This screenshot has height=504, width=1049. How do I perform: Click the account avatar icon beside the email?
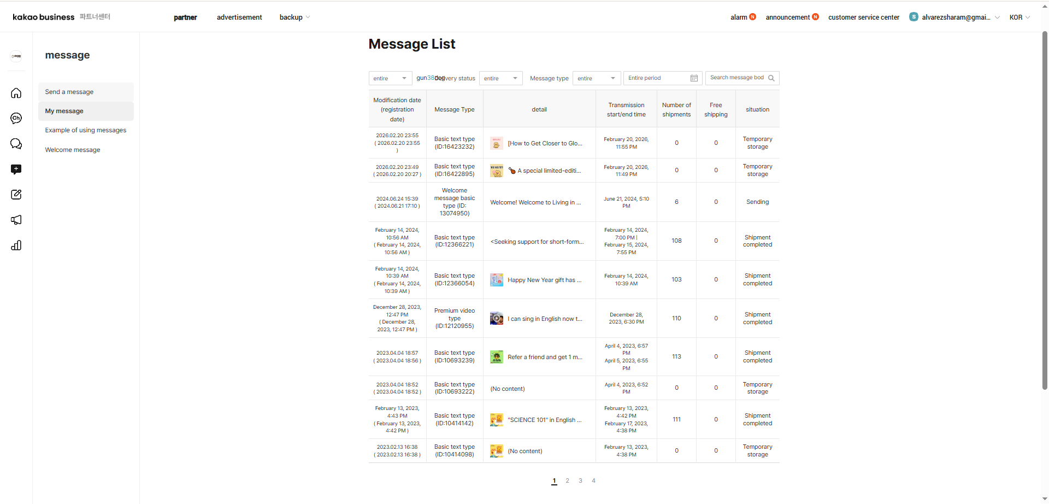[x=914, y=17]
